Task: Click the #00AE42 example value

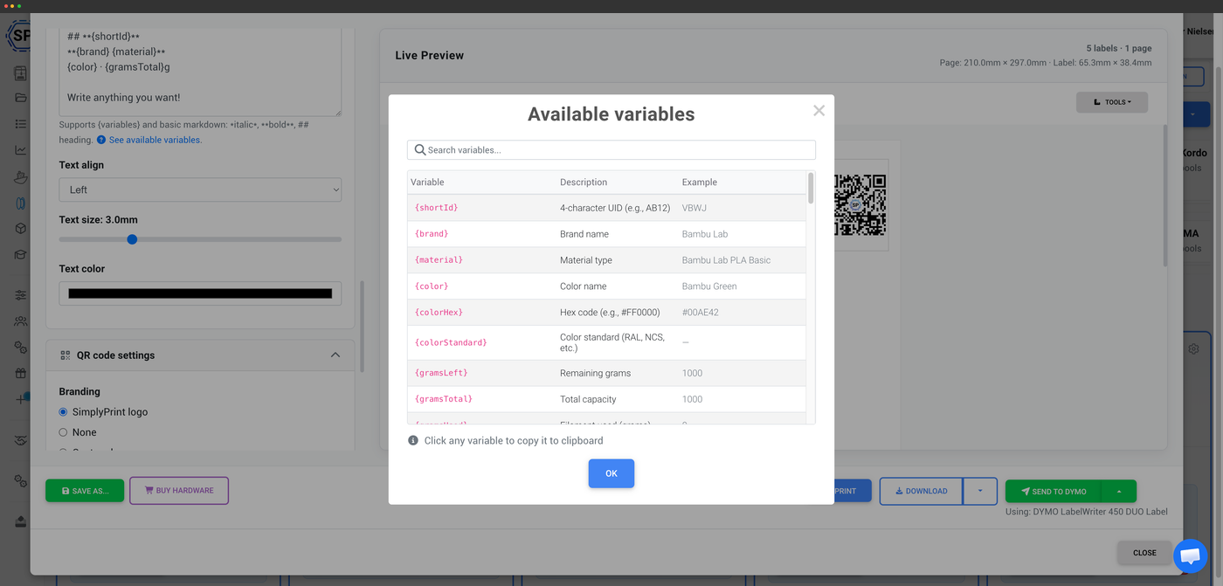Action: tap(701, 313)
